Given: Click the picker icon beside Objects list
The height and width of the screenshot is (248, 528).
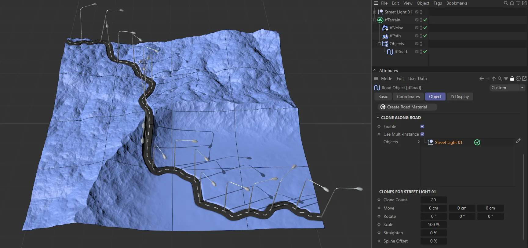Looking at the screenshot, I should coord(518,141).
